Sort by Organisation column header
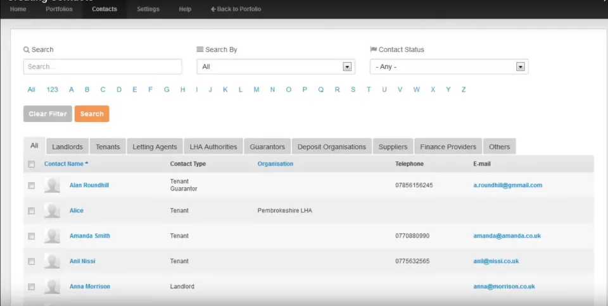 tap(275, 164)
